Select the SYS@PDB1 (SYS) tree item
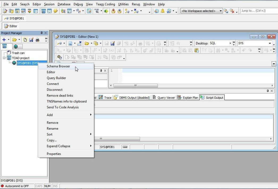Image resolution: width=278 pixels, height=189 pixels. (28, 63)
